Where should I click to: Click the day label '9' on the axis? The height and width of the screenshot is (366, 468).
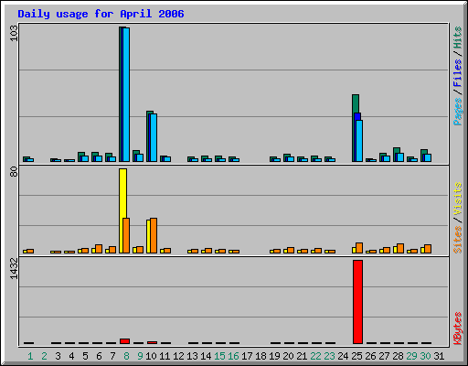[140, 356]
